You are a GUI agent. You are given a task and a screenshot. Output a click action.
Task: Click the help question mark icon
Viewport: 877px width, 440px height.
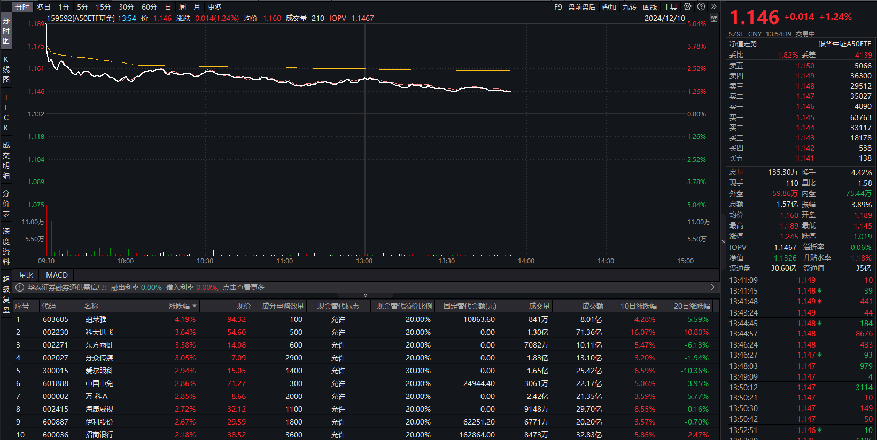tap(701, 7)
